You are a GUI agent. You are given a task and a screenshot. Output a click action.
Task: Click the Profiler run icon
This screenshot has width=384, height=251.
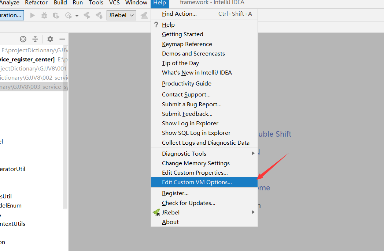coord(69,15)
